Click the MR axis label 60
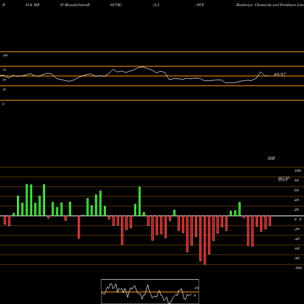 pos(297,190)
